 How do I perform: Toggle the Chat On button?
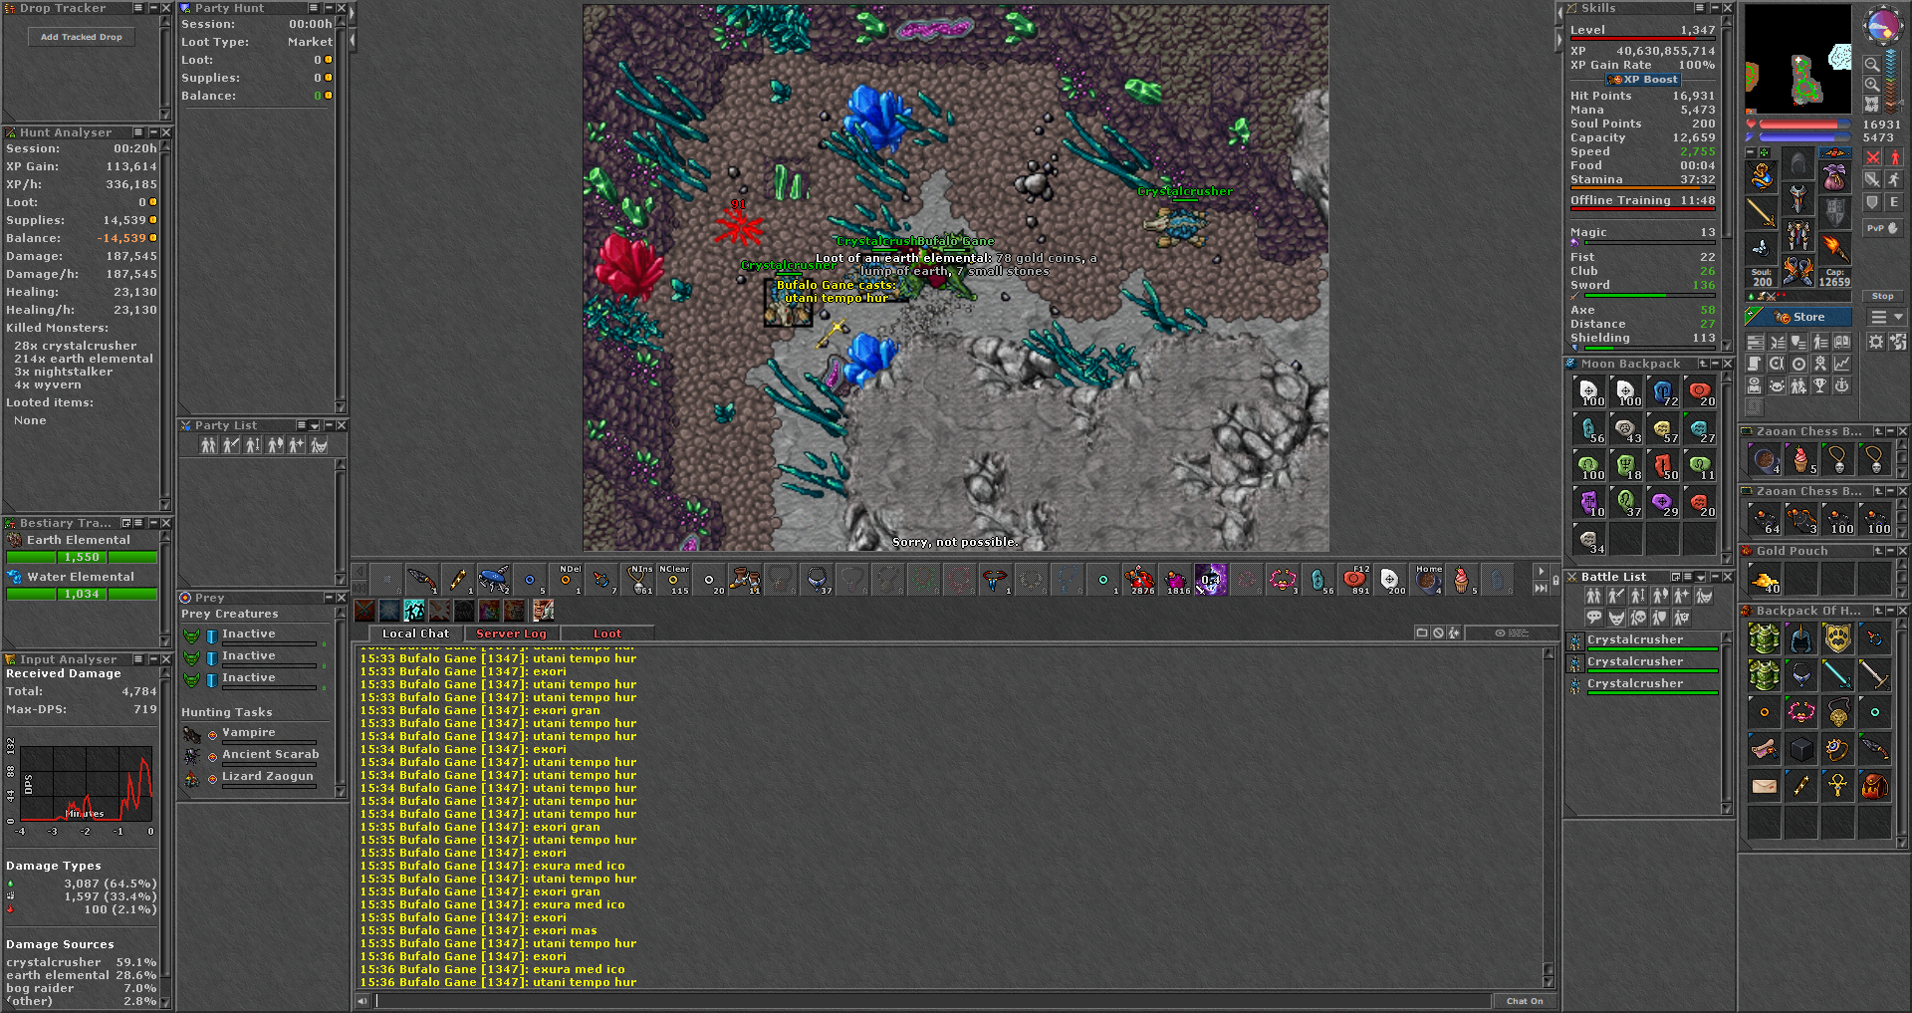1524,1001
